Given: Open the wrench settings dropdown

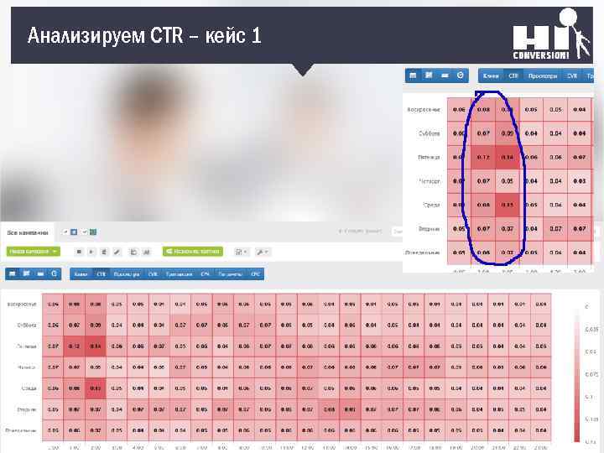Looking at the screenshot, I should 263,252.
